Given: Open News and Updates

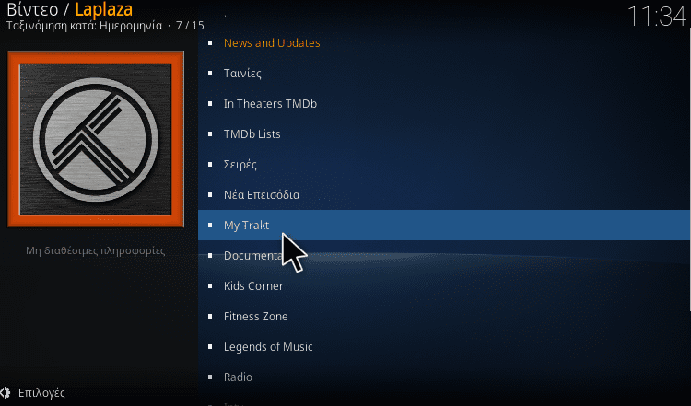Looking at the screenshot, I should pyautogui.click(x=444, y=42).
